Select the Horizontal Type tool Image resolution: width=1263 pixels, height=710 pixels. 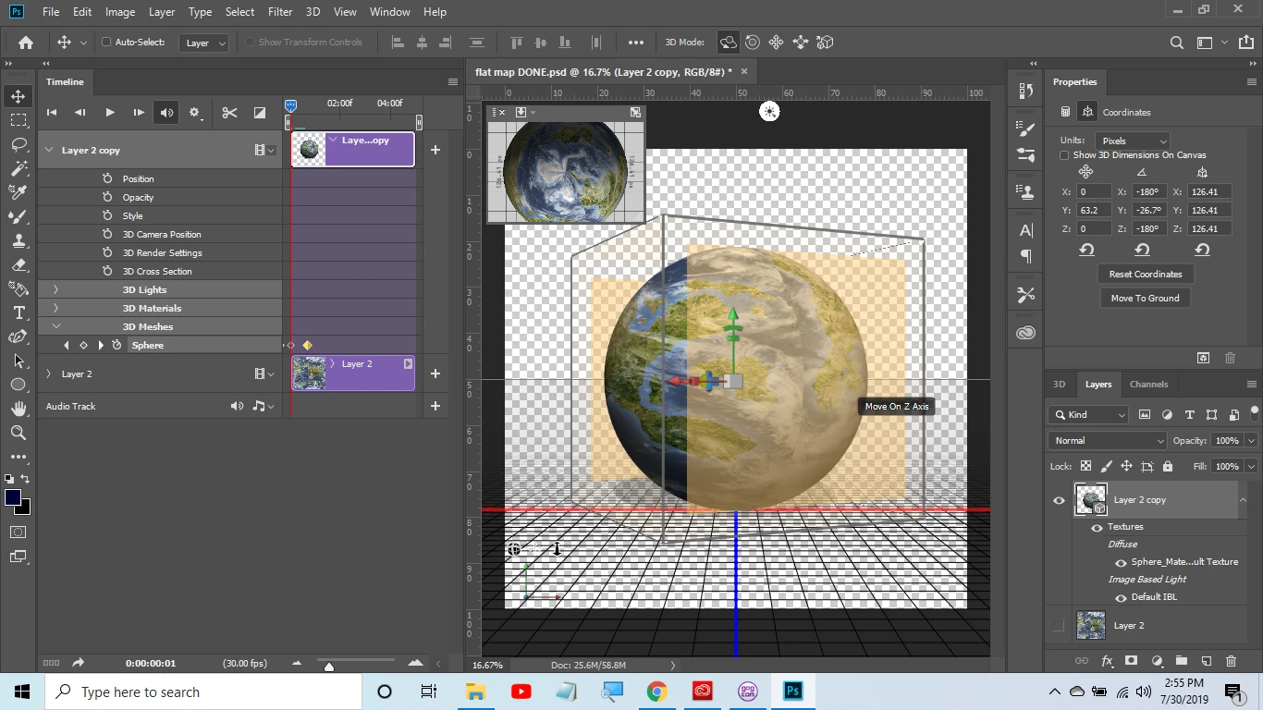[x=18, y=312]
